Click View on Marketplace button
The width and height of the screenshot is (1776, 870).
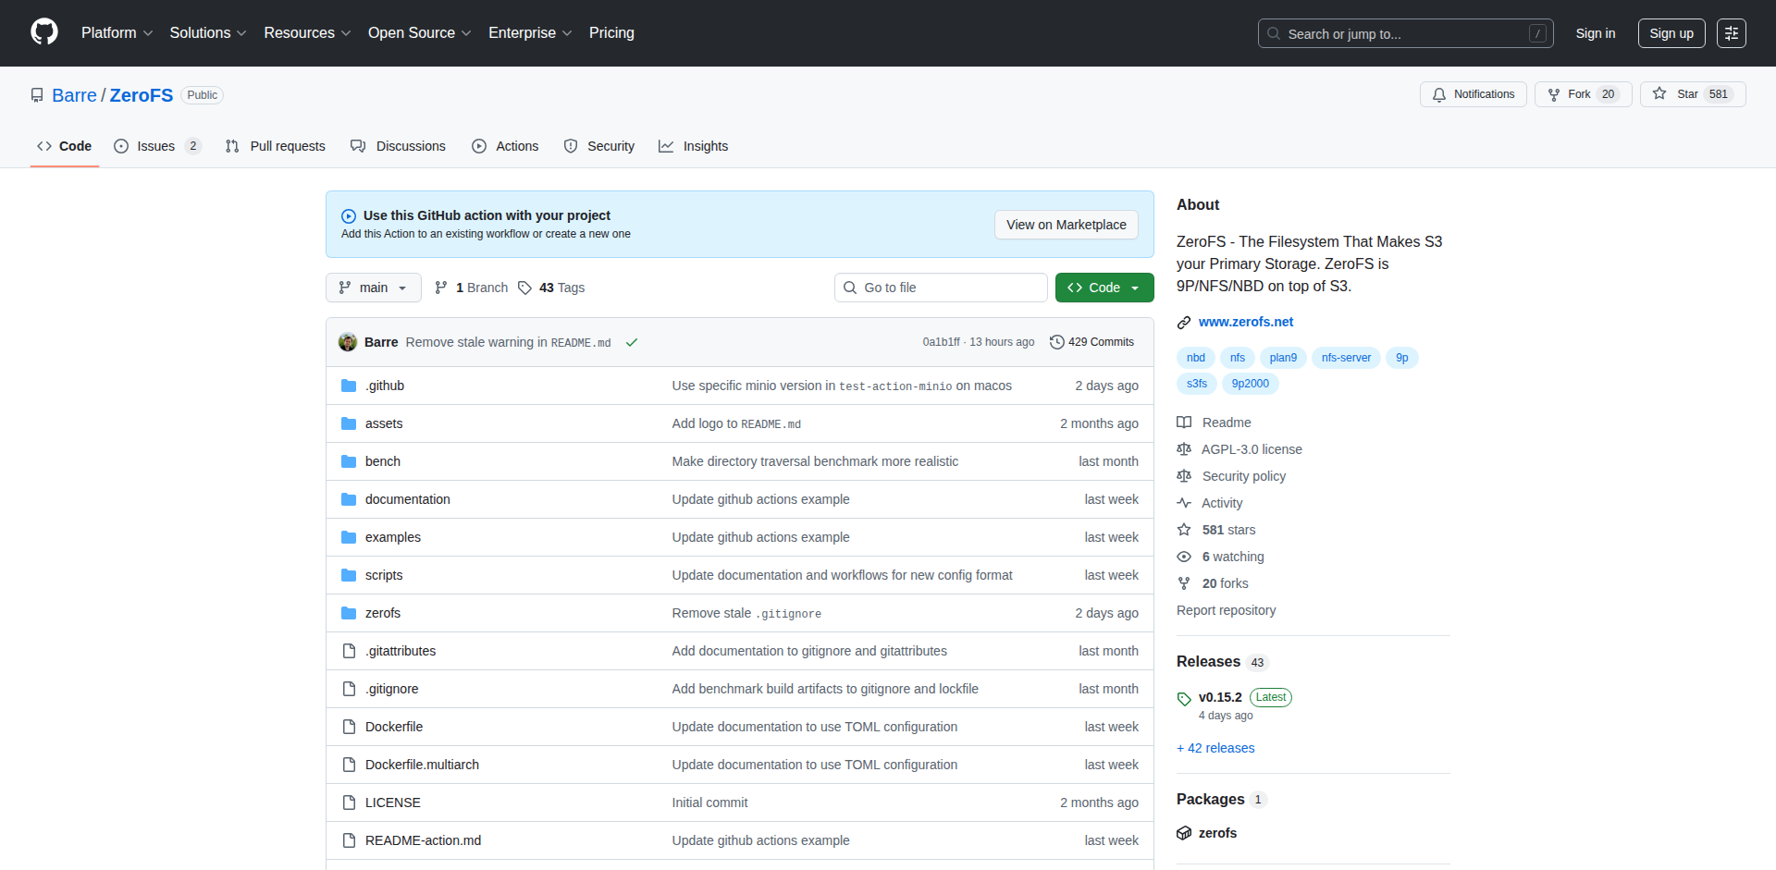tap(1067, 225)
